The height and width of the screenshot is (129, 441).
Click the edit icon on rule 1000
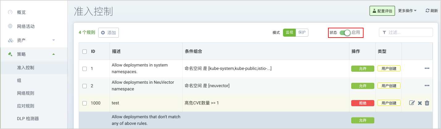(412, 103)
